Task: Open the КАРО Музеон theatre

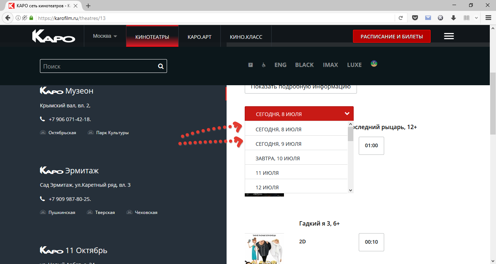Action: click(66, 91)
